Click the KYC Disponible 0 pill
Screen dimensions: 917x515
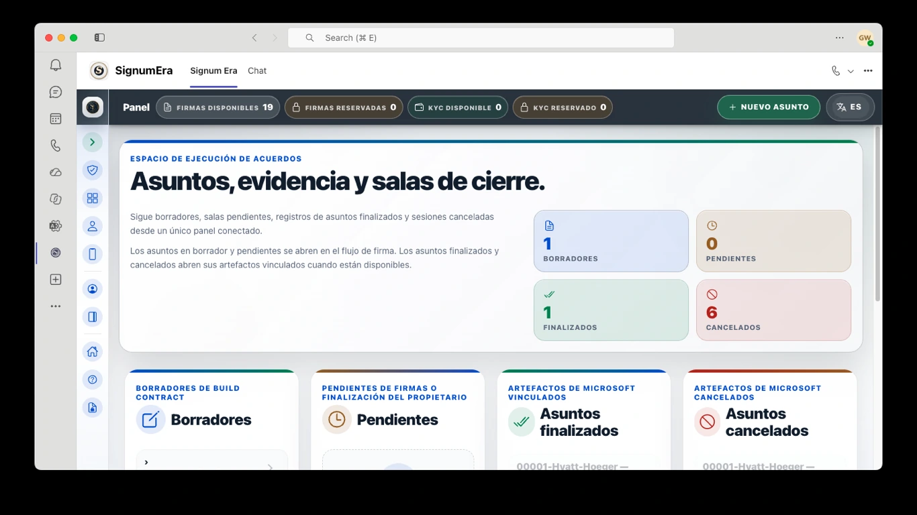click(x=458, y=107)
